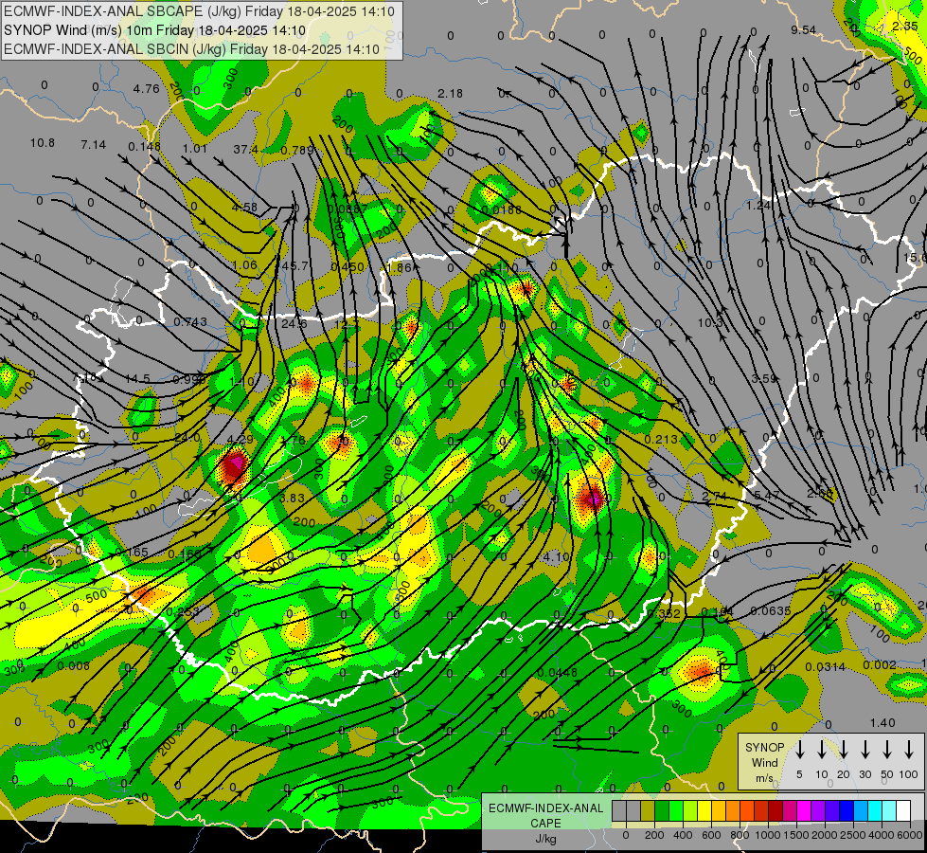927x853 pixels.
Task: Click the 2.18 value on the map
Action: tap(451, 94)
